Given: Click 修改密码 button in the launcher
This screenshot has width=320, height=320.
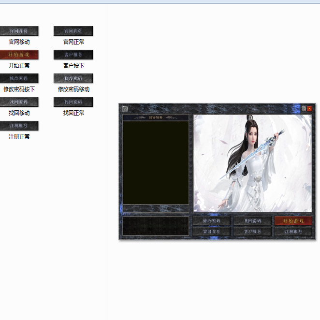Looking at the screenshot, I should 211,221.
